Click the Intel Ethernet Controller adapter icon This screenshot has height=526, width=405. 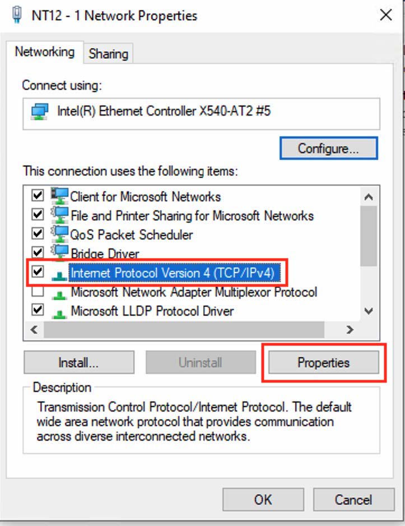[x=40, y=112]
